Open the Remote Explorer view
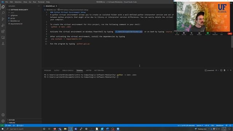The image size is (233, 131). point(3,37)
